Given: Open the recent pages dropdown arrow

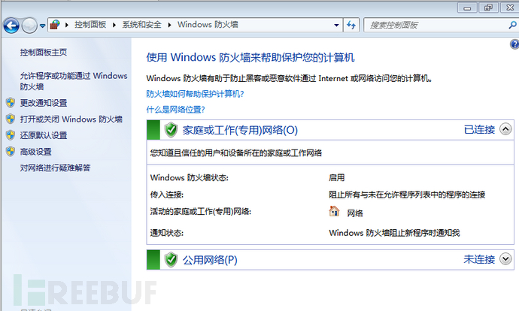Looking at the screenshot, I should [42, 26].
